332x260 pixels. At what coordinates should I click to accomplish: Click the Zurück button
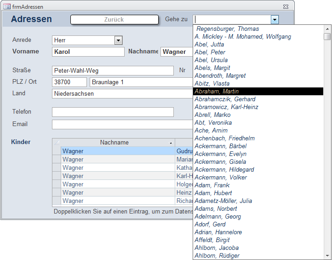114,19
